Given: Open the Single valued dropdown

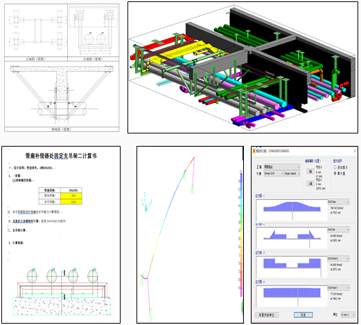Looking at the screenshot, I should 292,174.
